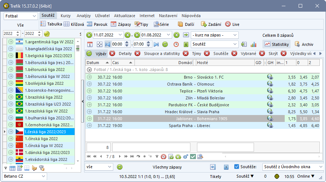Move end date 01.08.2022 one day back
Image resolution: width=326 pixels, height=182 pixels.
coord(137,35)
